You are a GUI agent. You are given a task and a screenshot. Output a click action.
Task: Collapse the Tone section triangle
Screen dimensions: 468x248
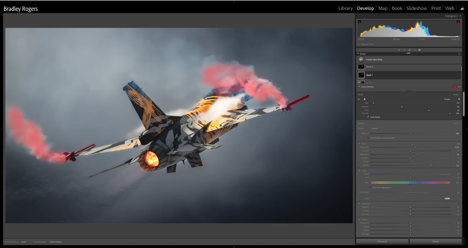tap(360, 144)
